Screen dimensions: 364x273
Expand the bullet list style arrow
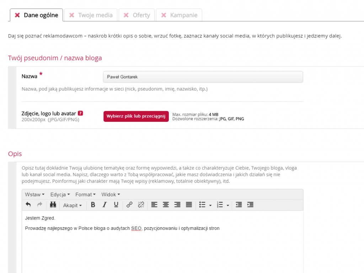[x=210, y=205]
